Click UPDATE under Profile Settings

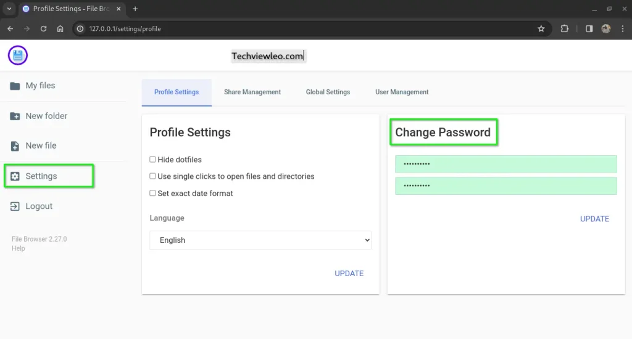pos(349,274)
